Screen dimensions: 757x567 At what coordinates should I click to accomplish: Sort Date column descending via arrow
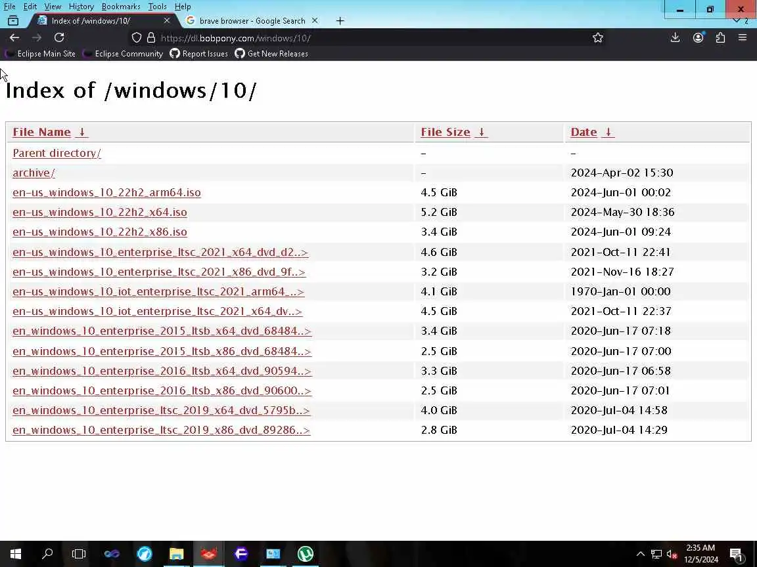click(x=608, y=132)
